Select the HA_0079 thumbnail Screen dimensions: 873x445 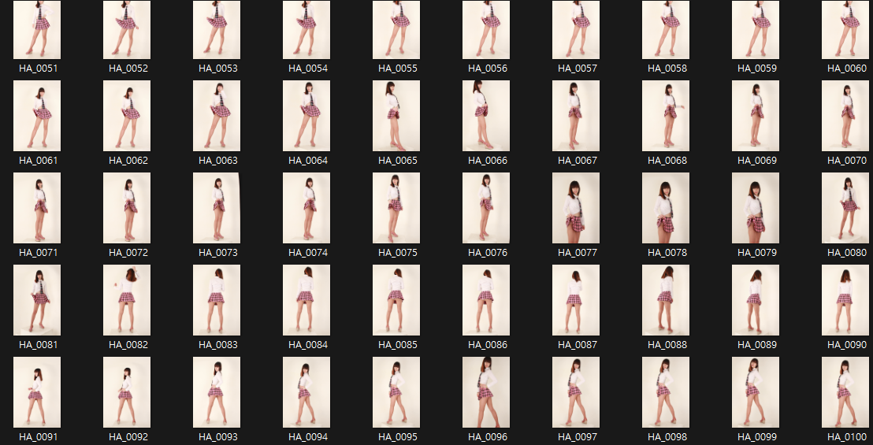coord(756,208)
